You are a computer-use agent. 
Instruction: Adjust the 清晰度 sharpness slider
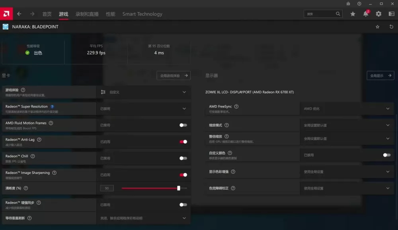coord(154,188)
